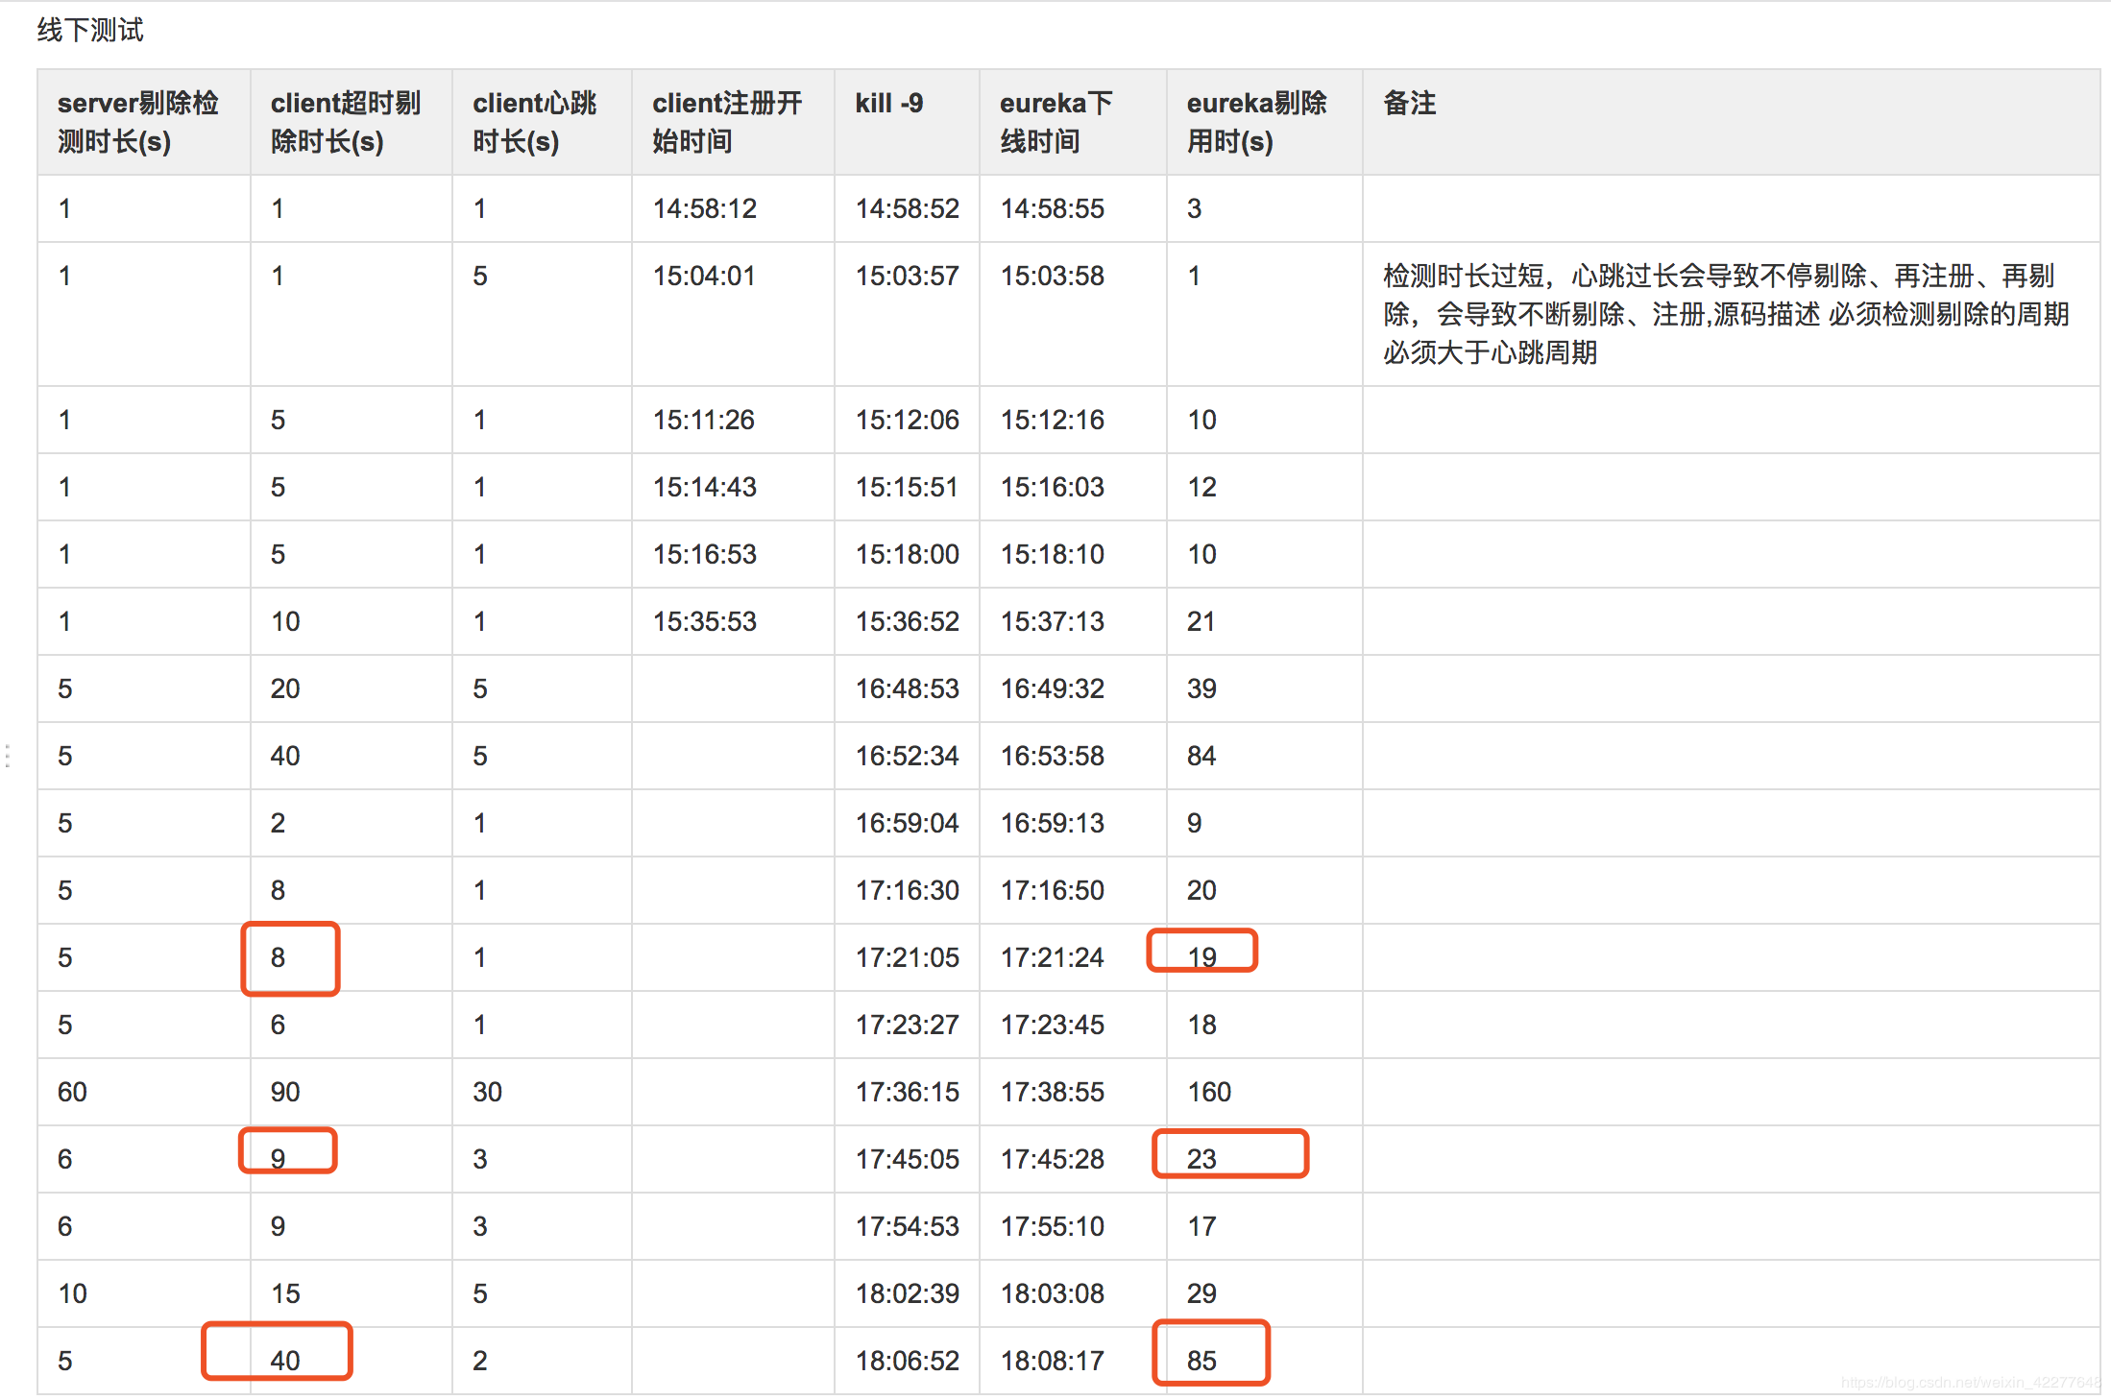Select kill time 17:45:05
This screenshot has width=2111, height=1400.
(908, 1159)
